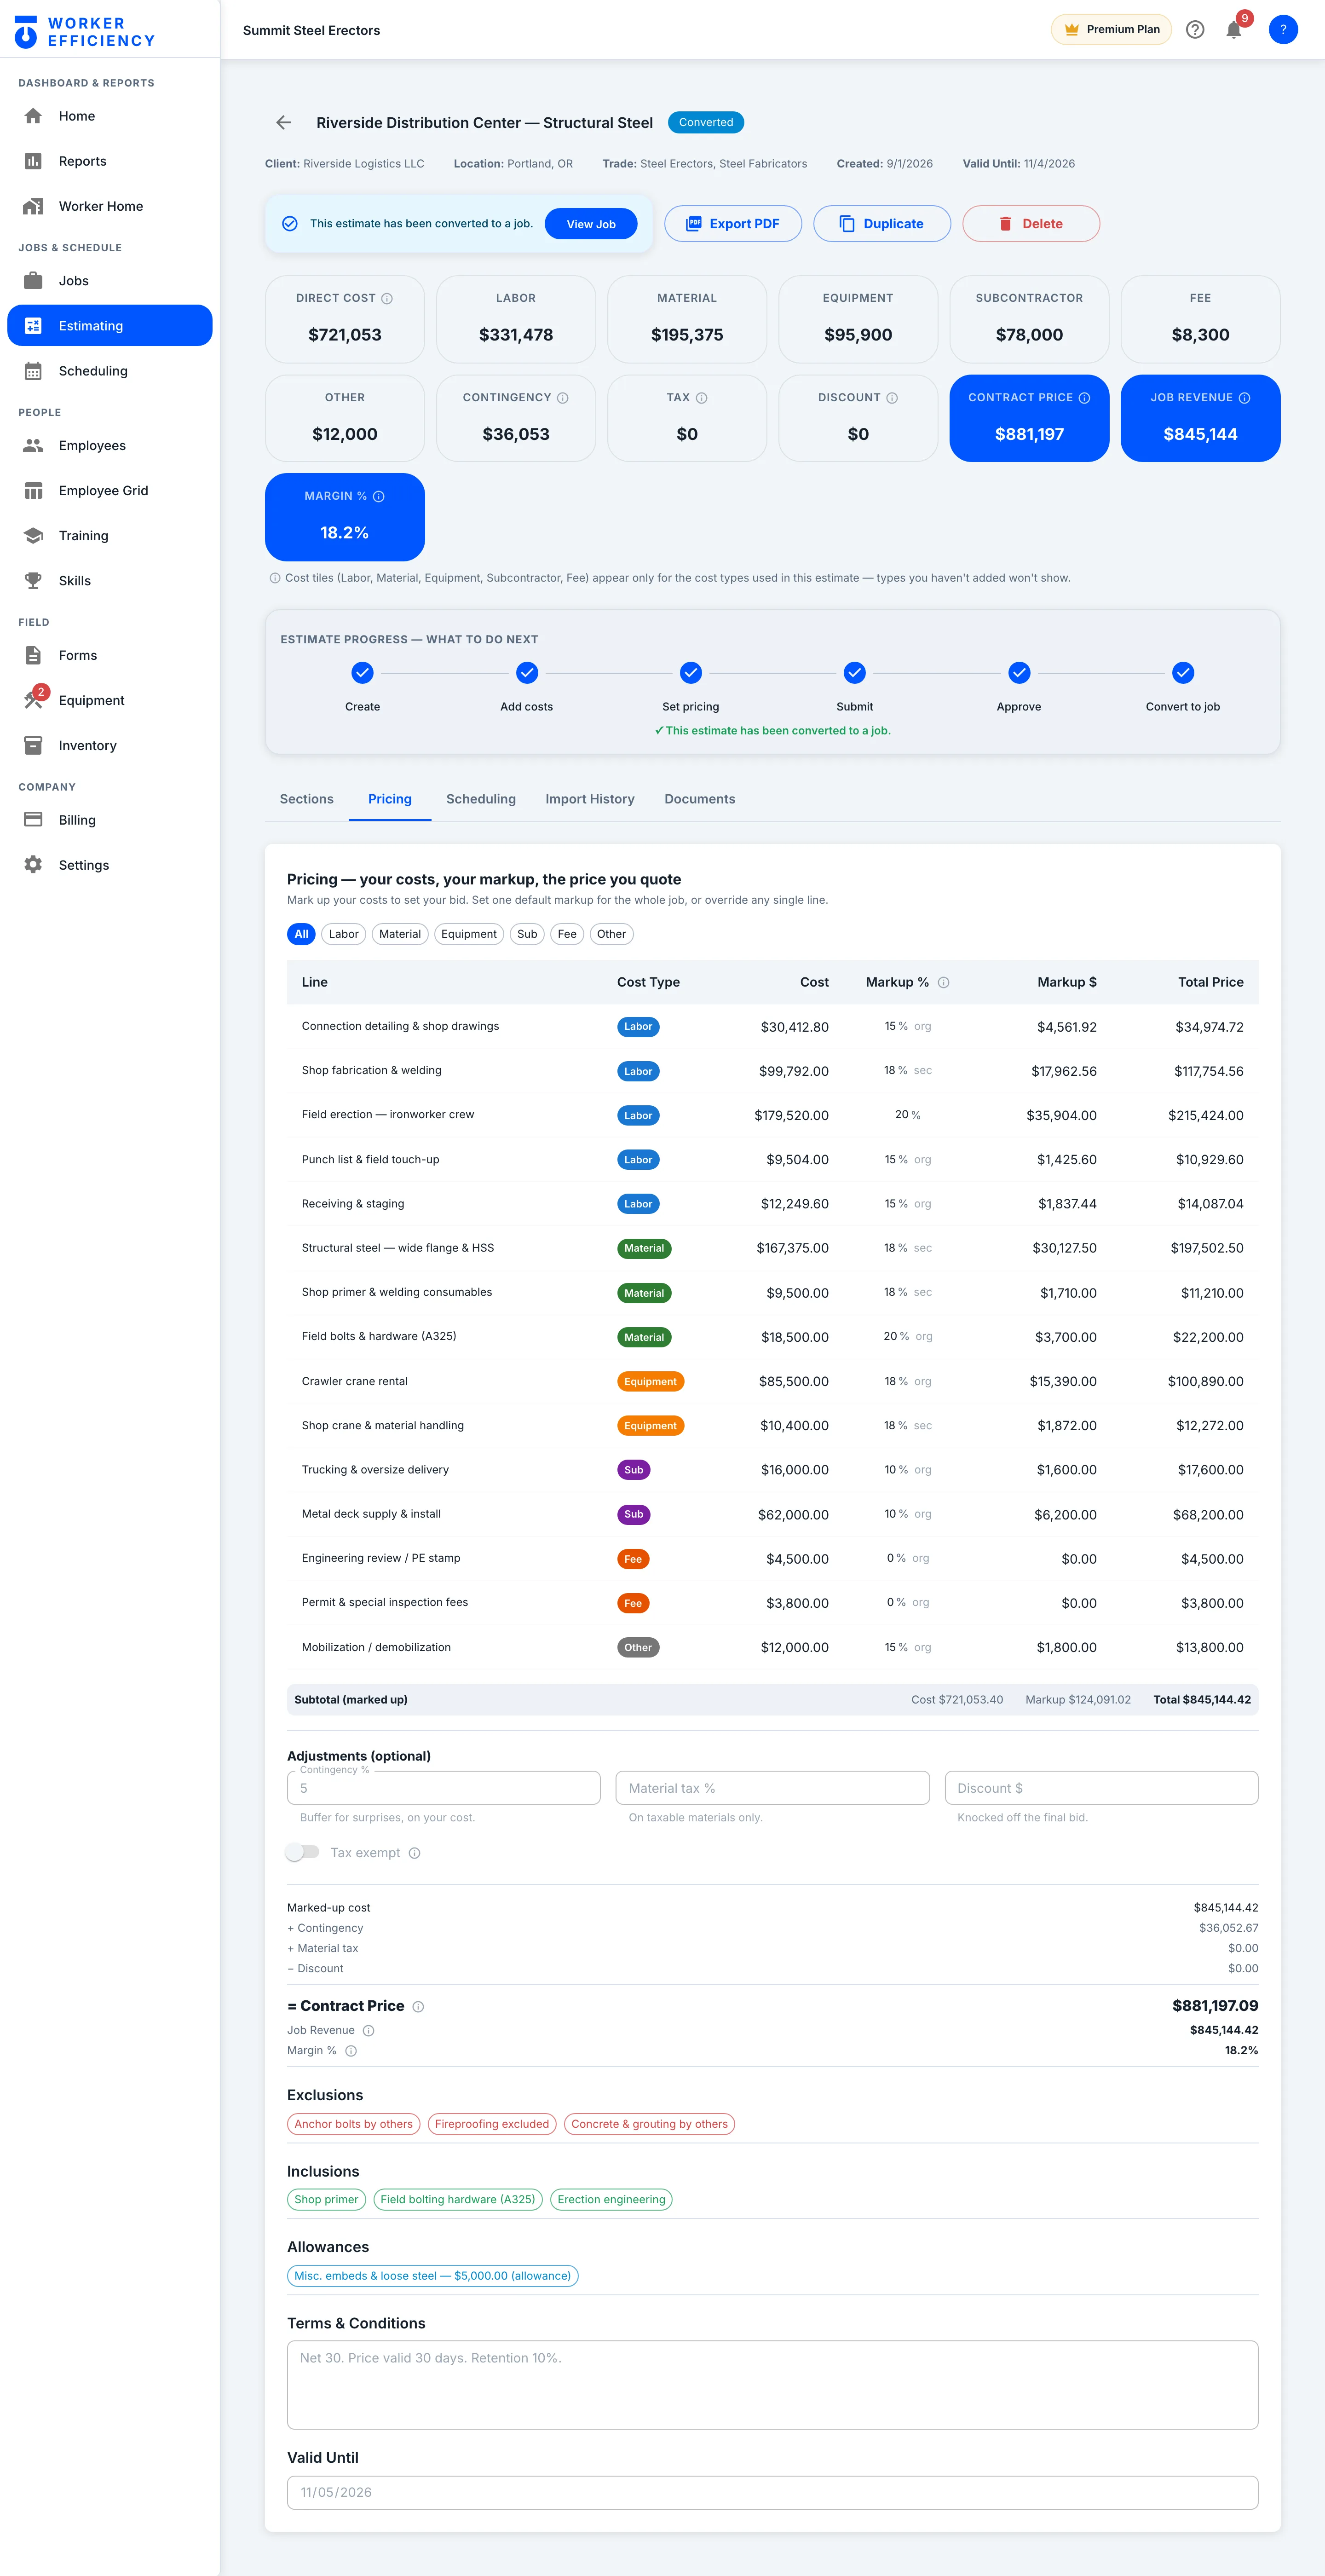Click the Delete estimate button
The width and height of the screenshot is (1325, 2576).
click(x=1031, y=224)
